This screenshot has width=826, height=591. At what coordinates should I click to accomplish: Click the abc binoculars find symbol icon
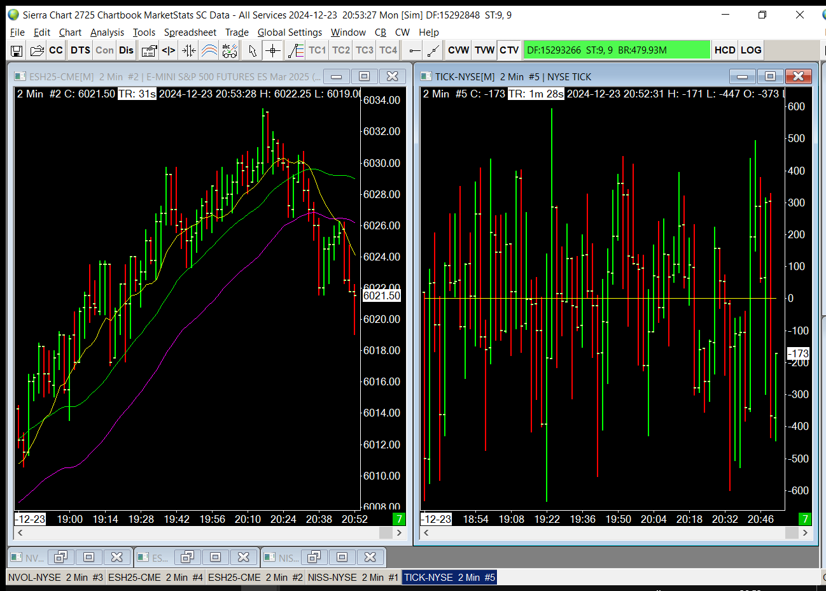(230, 50)
